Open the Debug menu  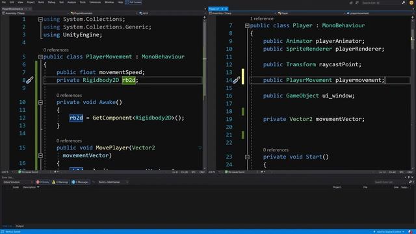point(51,3)
